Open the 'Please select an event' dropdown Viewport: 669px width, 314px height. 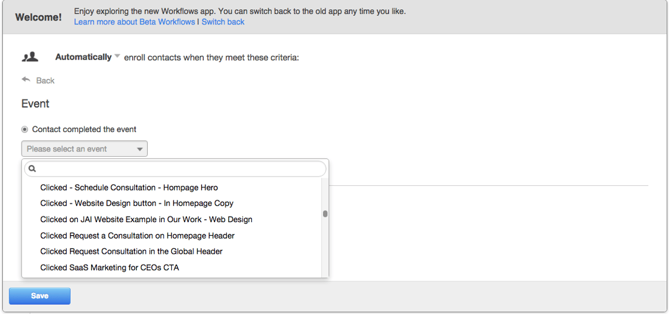[x=84, y=149]
